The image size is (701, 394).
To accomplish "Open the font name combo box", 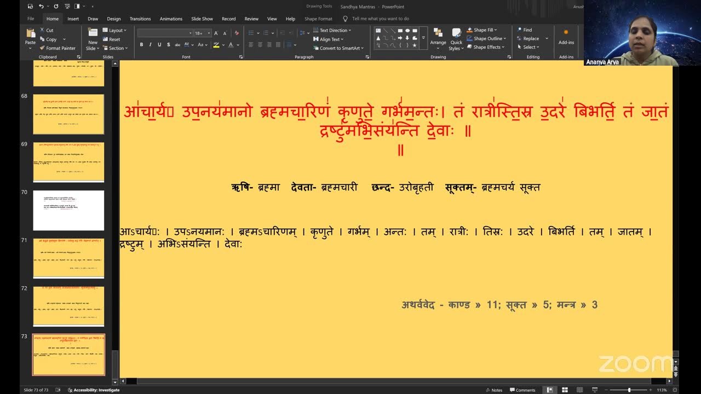I will coord(165,33).
